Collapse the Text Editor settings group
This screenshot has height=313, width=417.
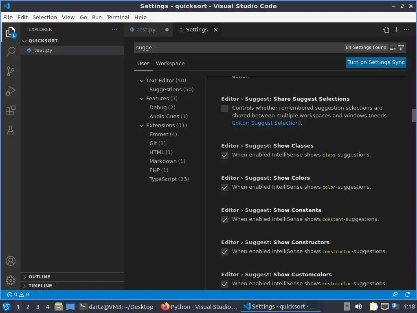point(141,81)
